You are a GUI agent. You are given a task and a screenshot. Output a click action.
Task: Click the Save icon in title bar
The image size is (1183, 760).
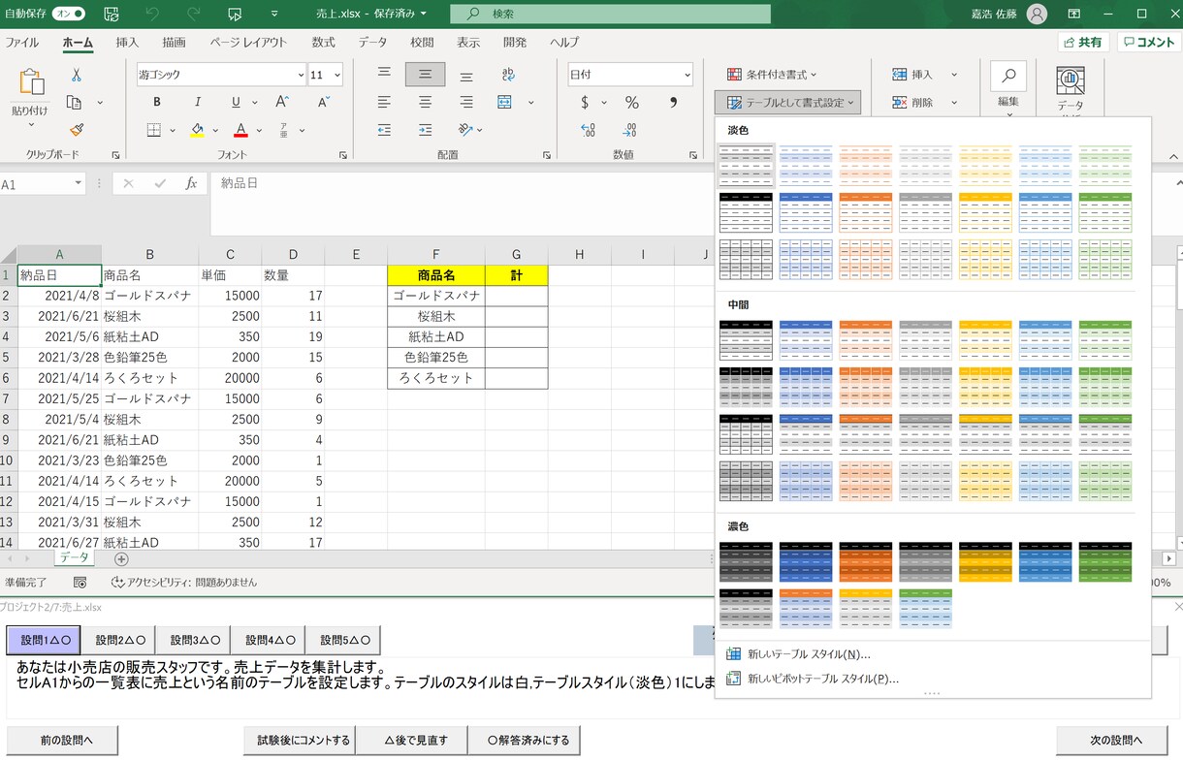(112, 15)
